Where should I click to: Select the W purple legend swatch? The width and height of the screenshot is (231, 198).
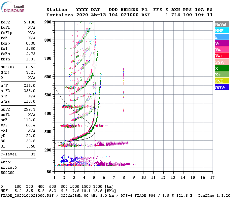(x=222, y=43)
